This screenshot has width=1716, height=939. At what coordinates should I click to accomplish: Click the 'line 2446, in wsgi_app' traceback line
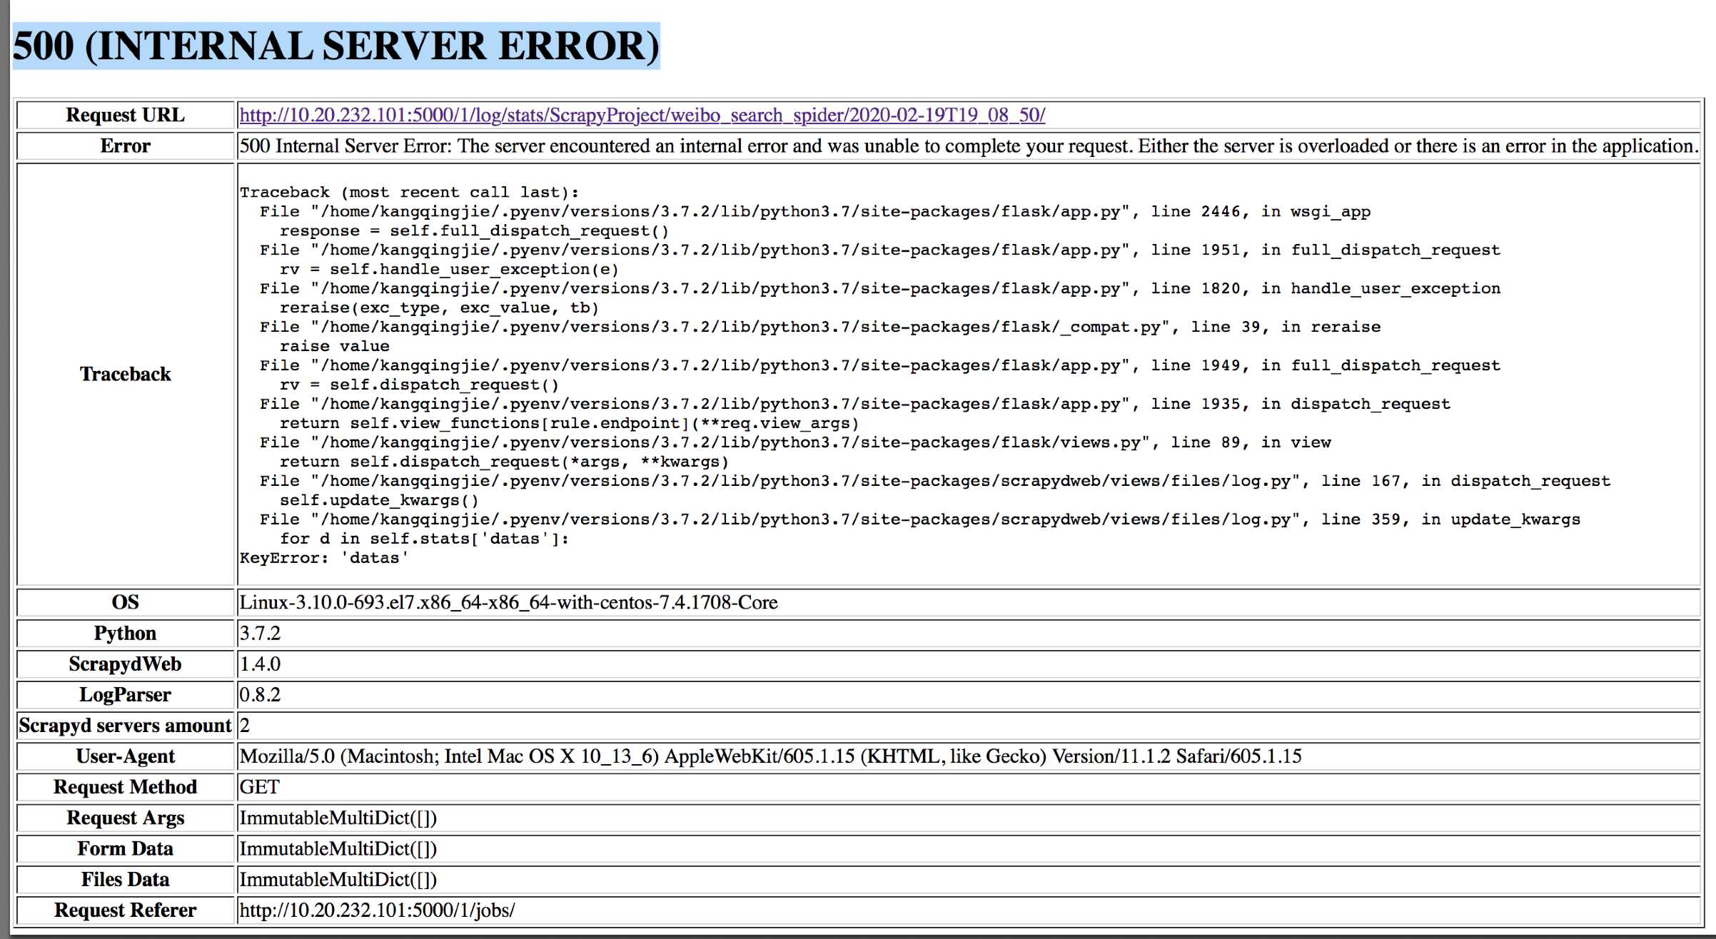click(815, 212)
